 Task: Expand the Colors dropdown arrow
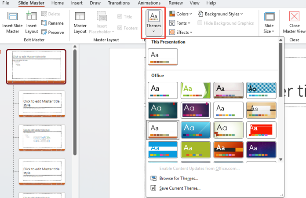[191, 14]
